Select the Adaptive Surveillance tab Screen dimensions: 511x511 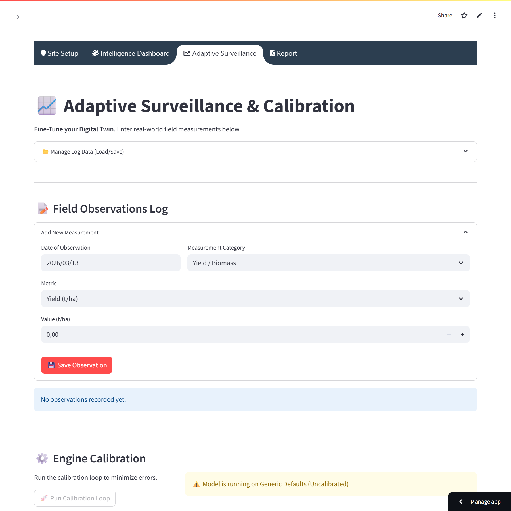tap(220, 53)
